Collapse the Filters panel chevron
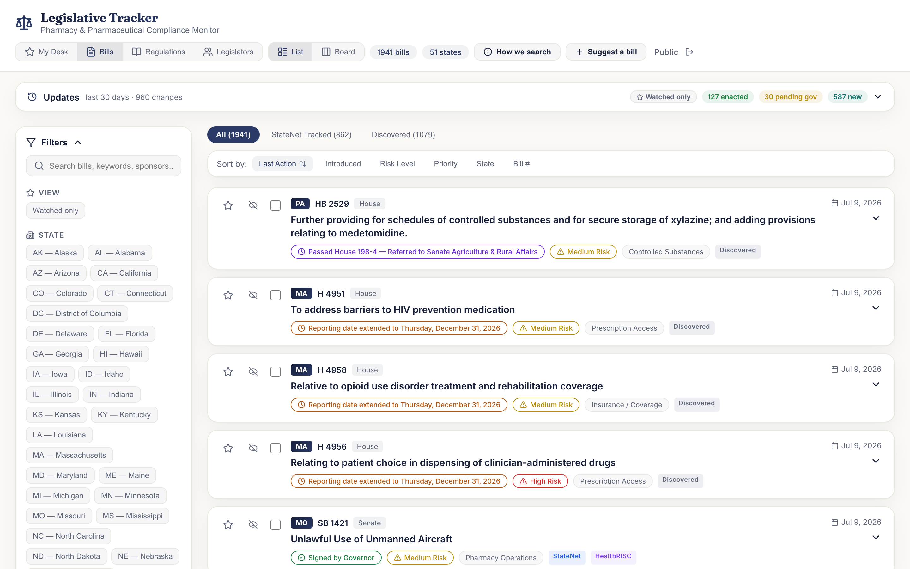 coord(78,142)
